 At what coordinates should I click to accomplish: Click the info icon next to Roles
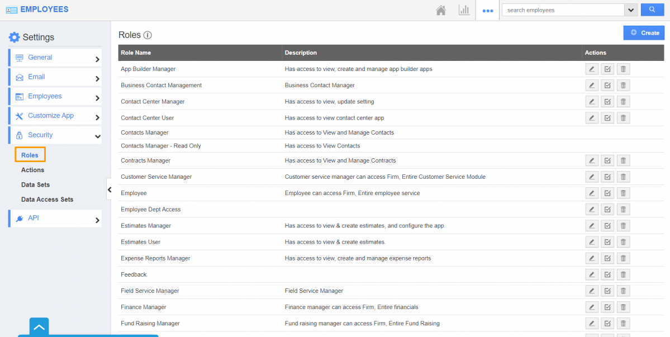point(148,35)
